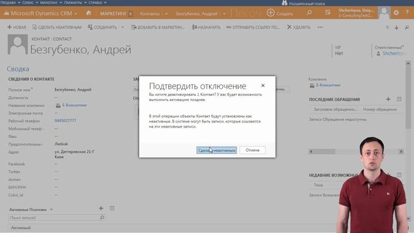
Task: Open advanced find filter icon in top bar
Action: 328,13
